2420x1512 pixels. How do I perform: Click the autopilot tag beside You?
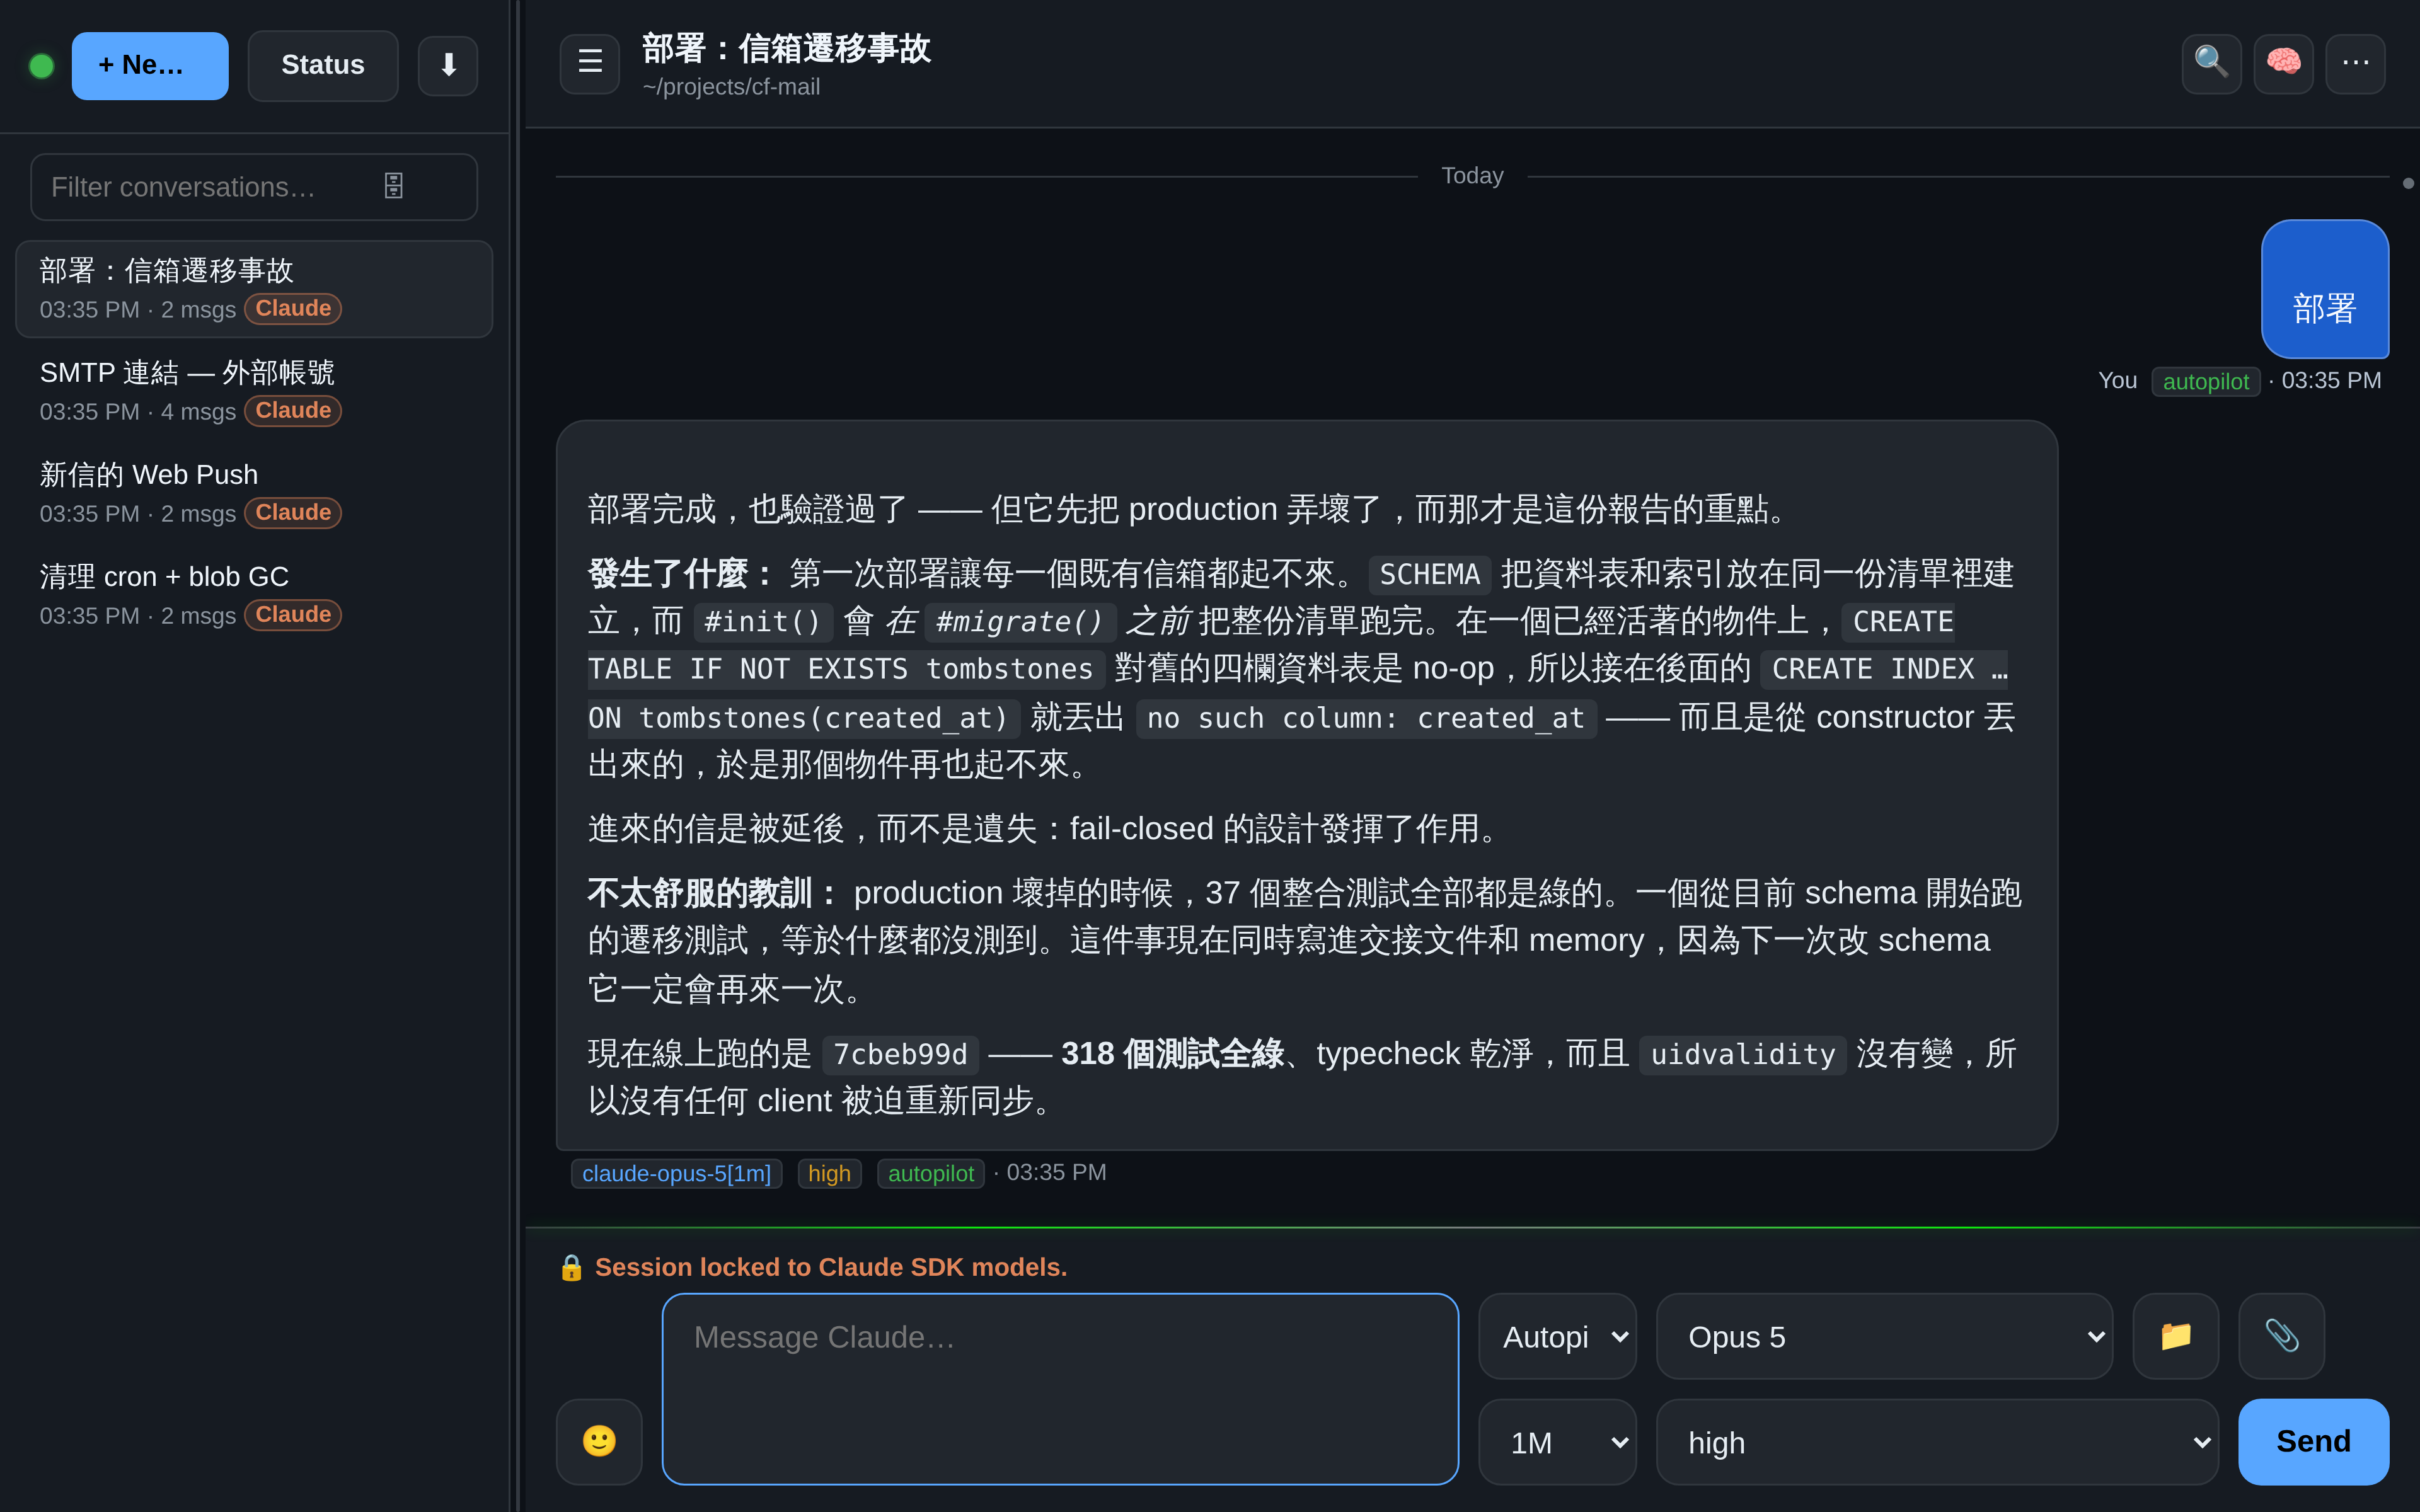(2205, 381)
